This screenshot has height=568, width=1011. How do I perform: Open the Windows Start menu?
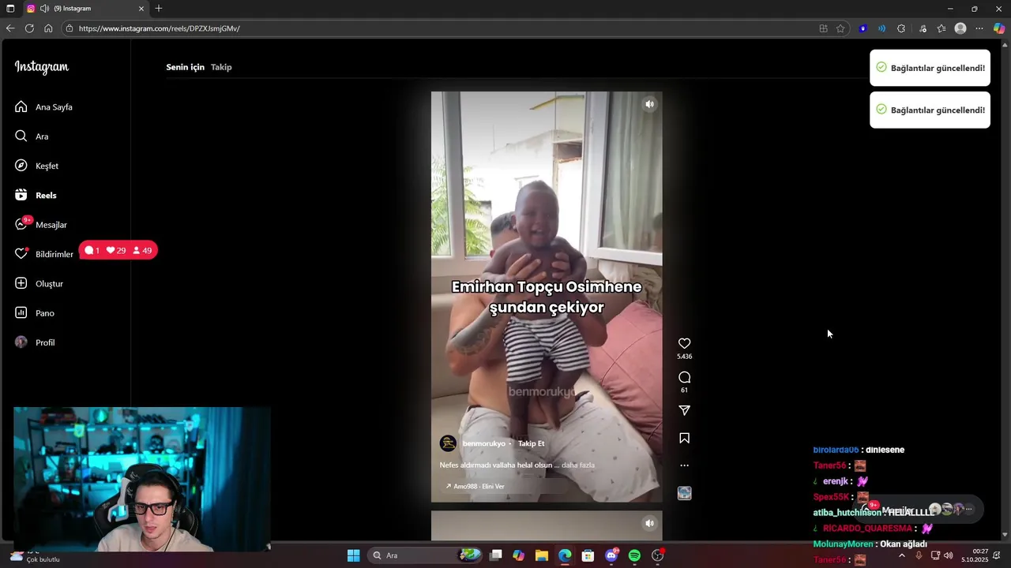pos(354,555)
